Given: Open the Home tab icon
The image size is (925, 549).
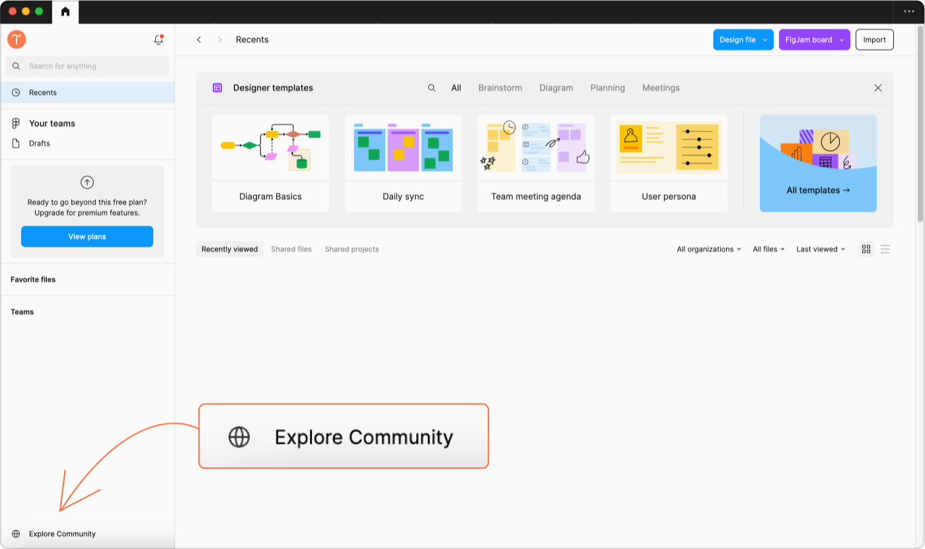Looking at the screenshot, I should 65,12.
